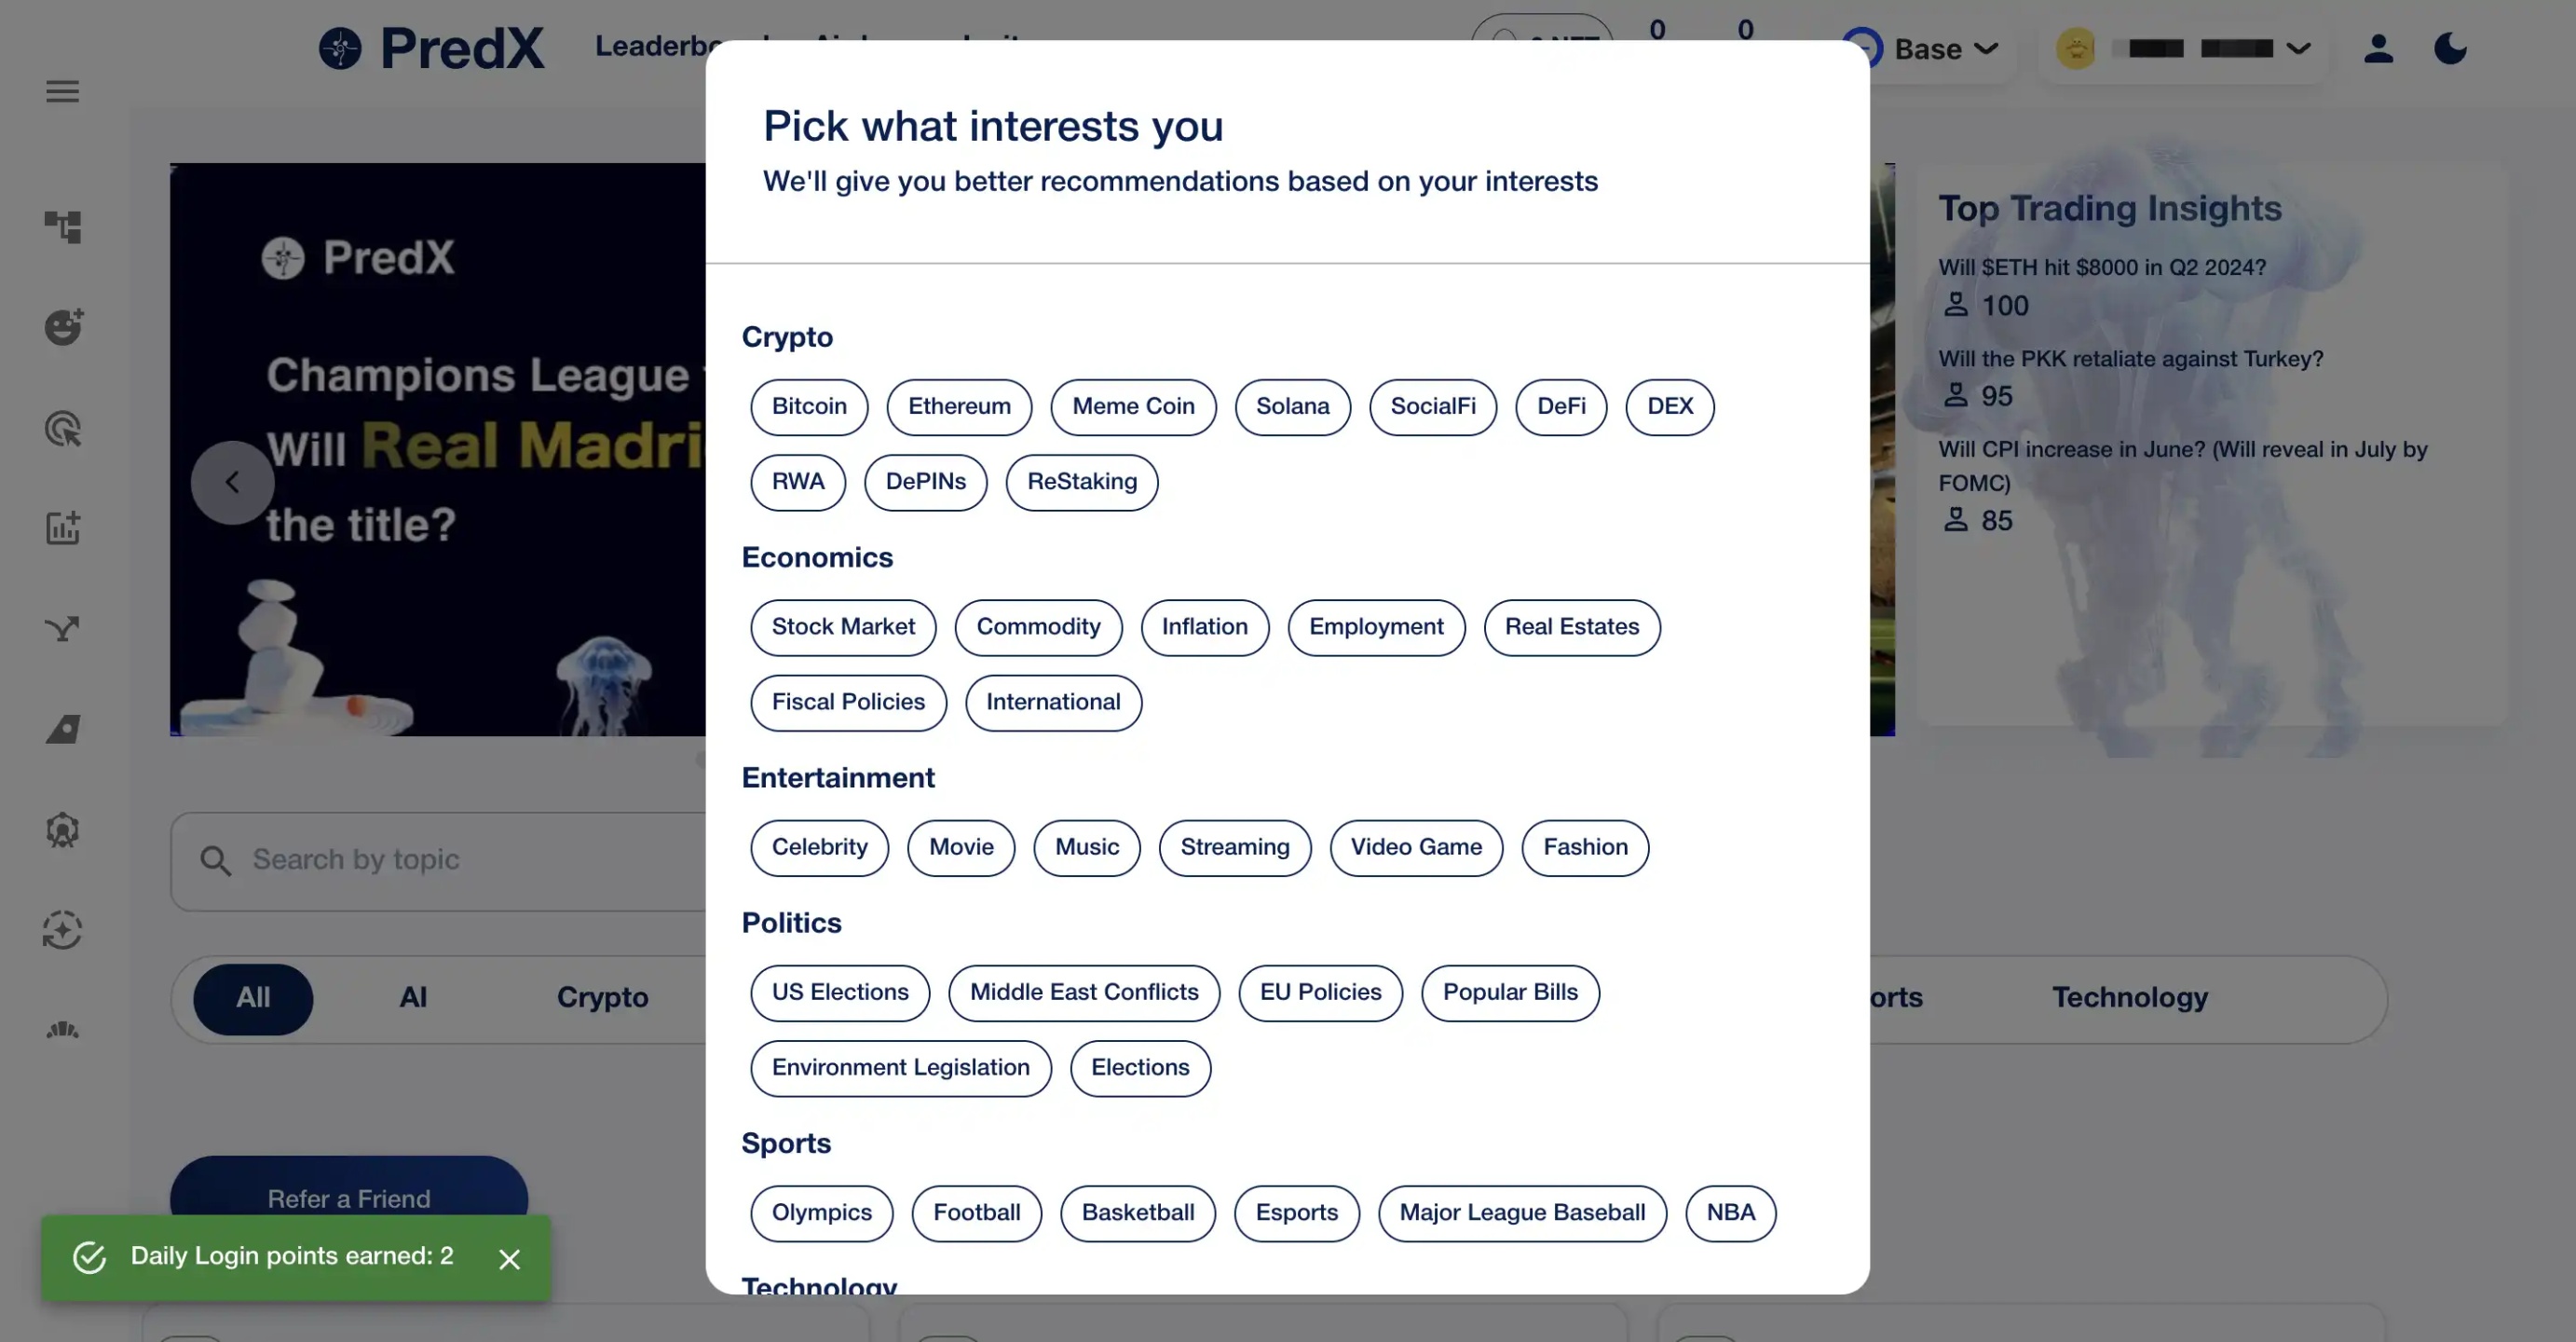
Task: Click the PredX logo in header
Action: pyautogui.click(x=432, y=48)
